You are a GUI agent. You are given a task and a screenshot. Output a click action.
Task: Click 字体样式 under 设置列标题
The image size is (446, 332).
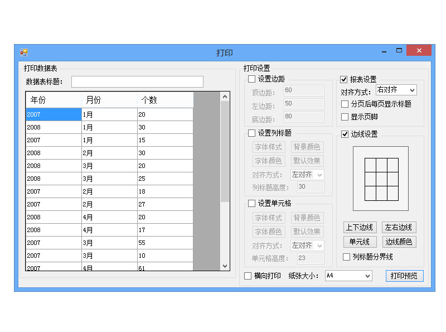(x=269, y=147)
